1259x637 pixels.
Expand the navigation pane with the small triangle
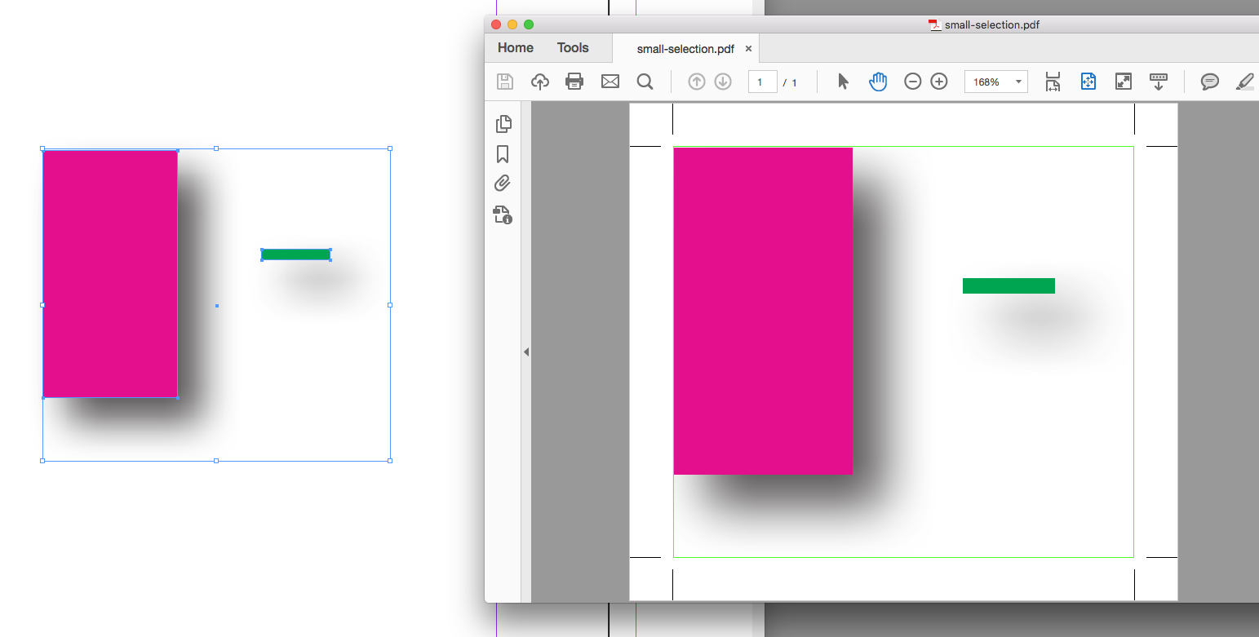click(x=526, y=352)
